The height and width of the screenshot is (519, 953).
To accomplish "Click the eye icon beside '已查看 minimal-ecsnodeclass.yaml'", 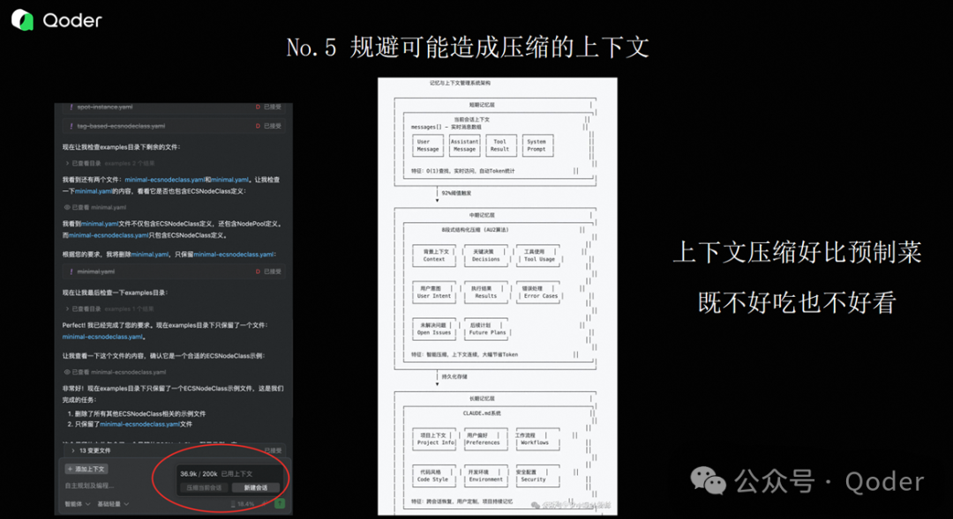I will click(x=67, y=372).
